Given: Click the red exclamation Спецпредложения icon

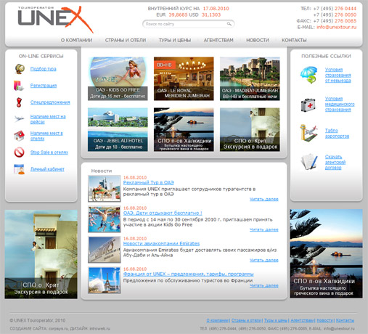Looking at the screenshot, I should point(19,102).
